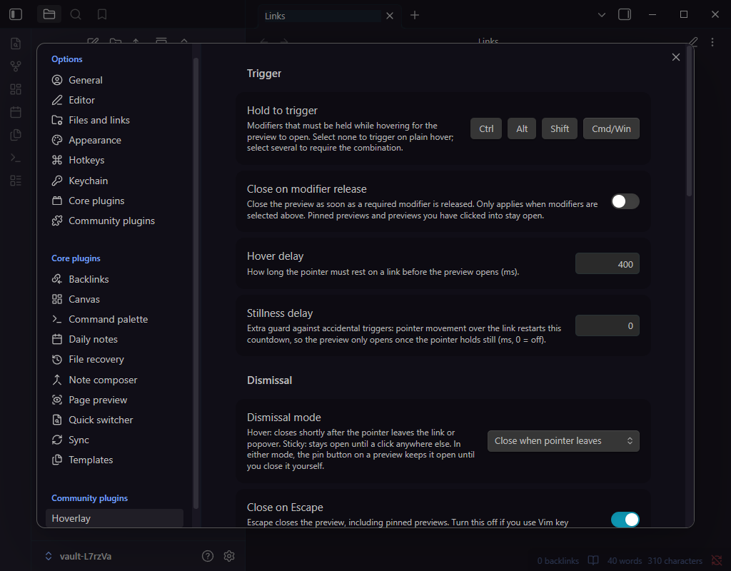
Task: Click the templates ribbon icon
Action: tap(16, 135)
